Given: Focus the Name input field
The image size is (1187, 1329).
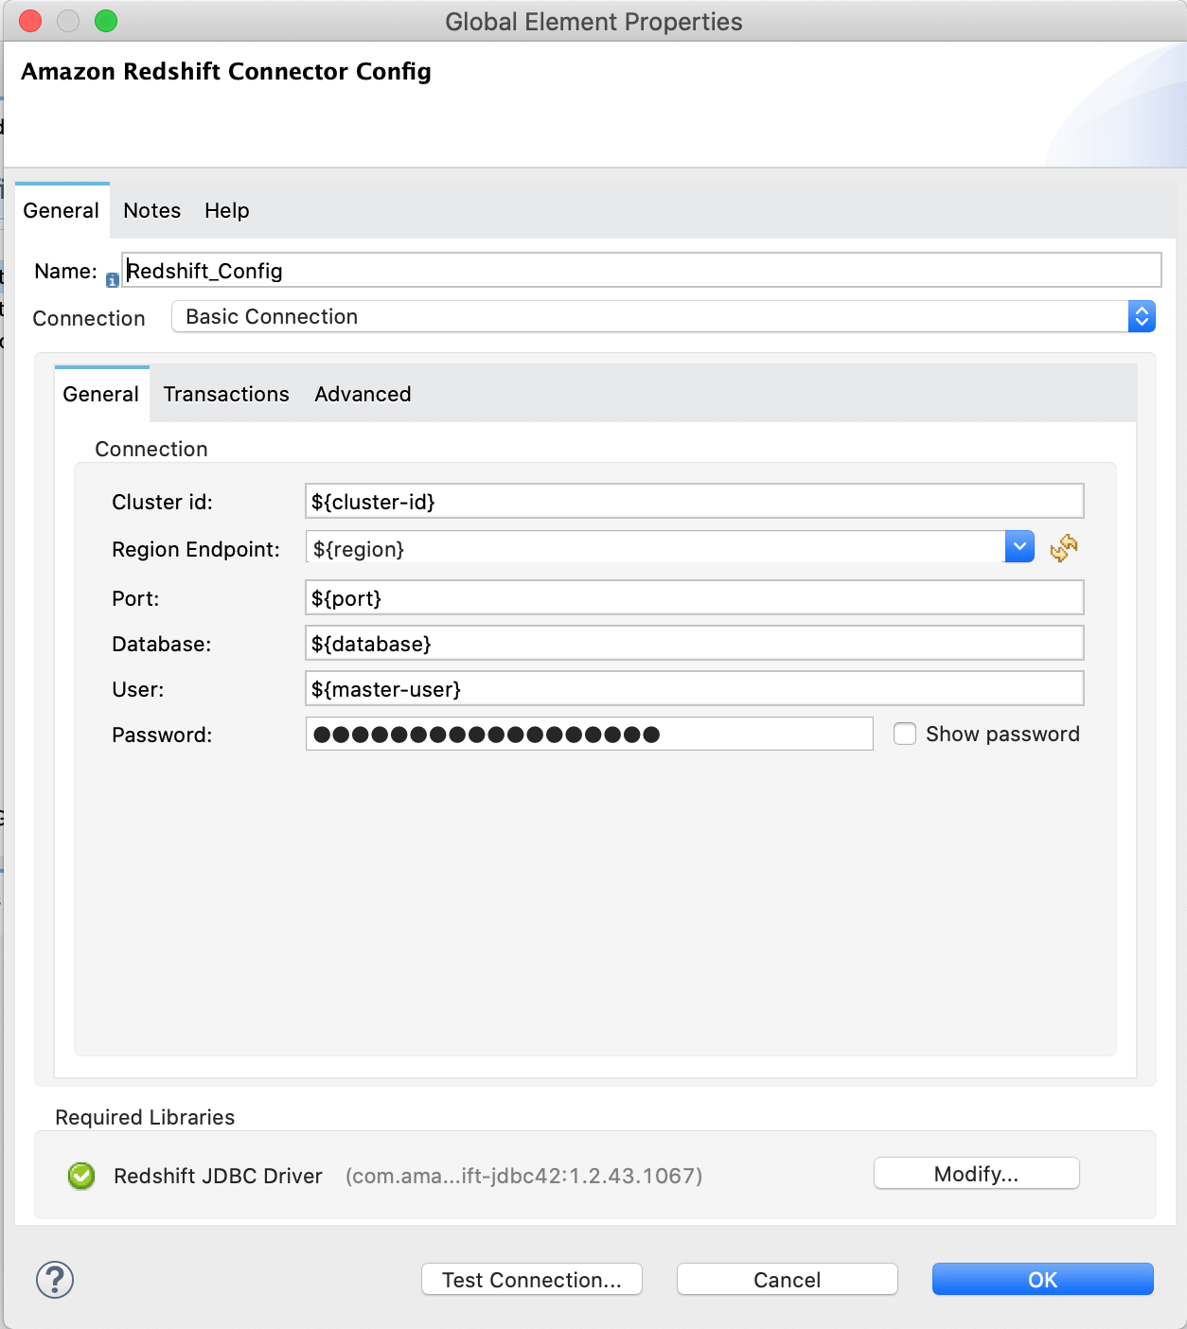Looking at the screenshot, I should pos(642,271).
